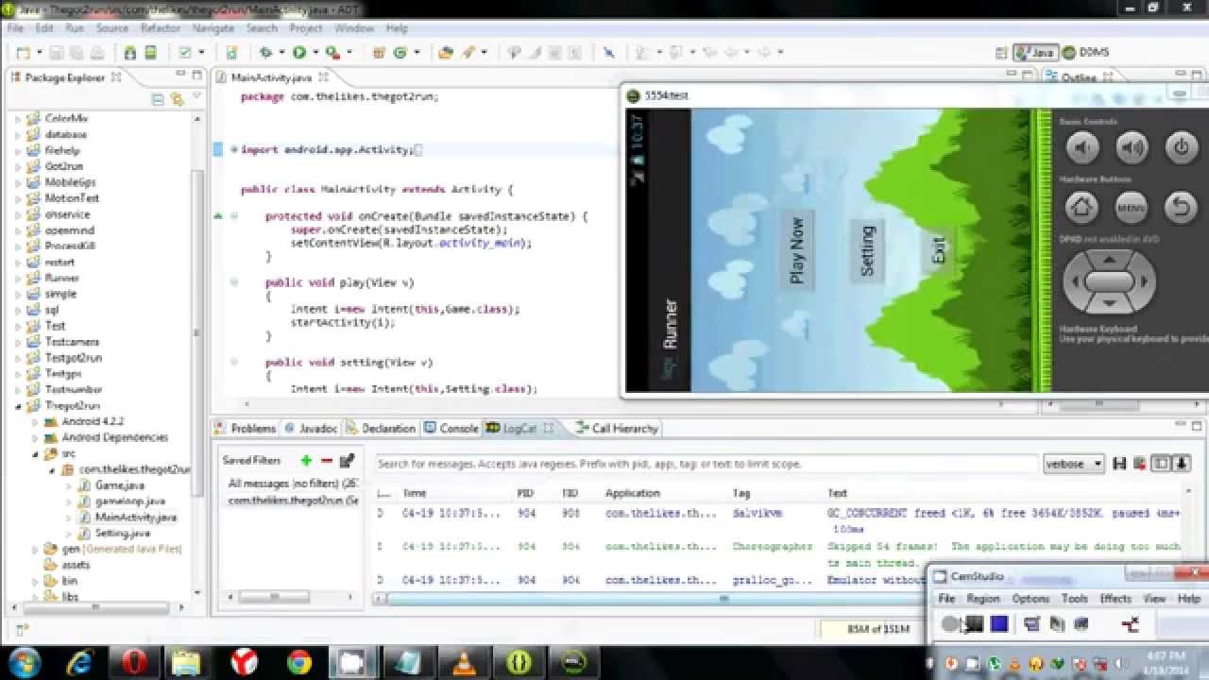Click the emulator power button

pyautogui.click(x=1181, y=147)
